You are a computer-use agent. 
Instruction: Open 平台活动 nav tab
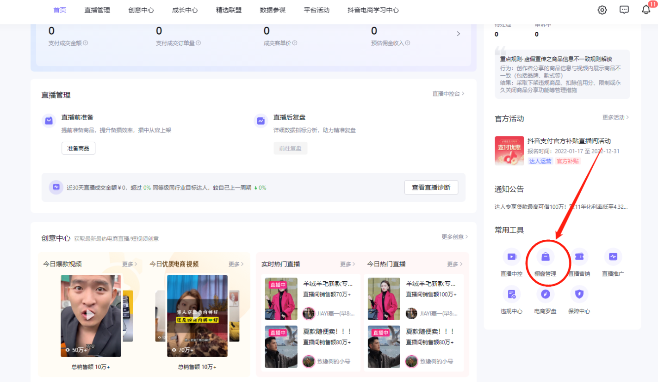317,10
